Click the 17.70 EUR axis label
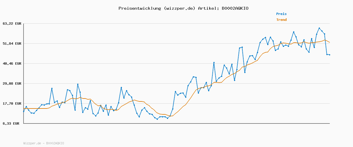The image size is (353, 147). (x=12, y=103)
